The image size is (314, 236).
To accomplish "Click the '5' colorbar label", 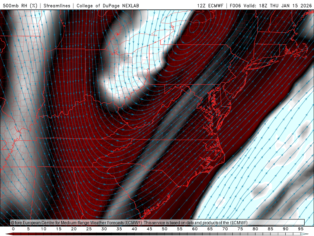I will pyautogui.click(x=28, y=229).
